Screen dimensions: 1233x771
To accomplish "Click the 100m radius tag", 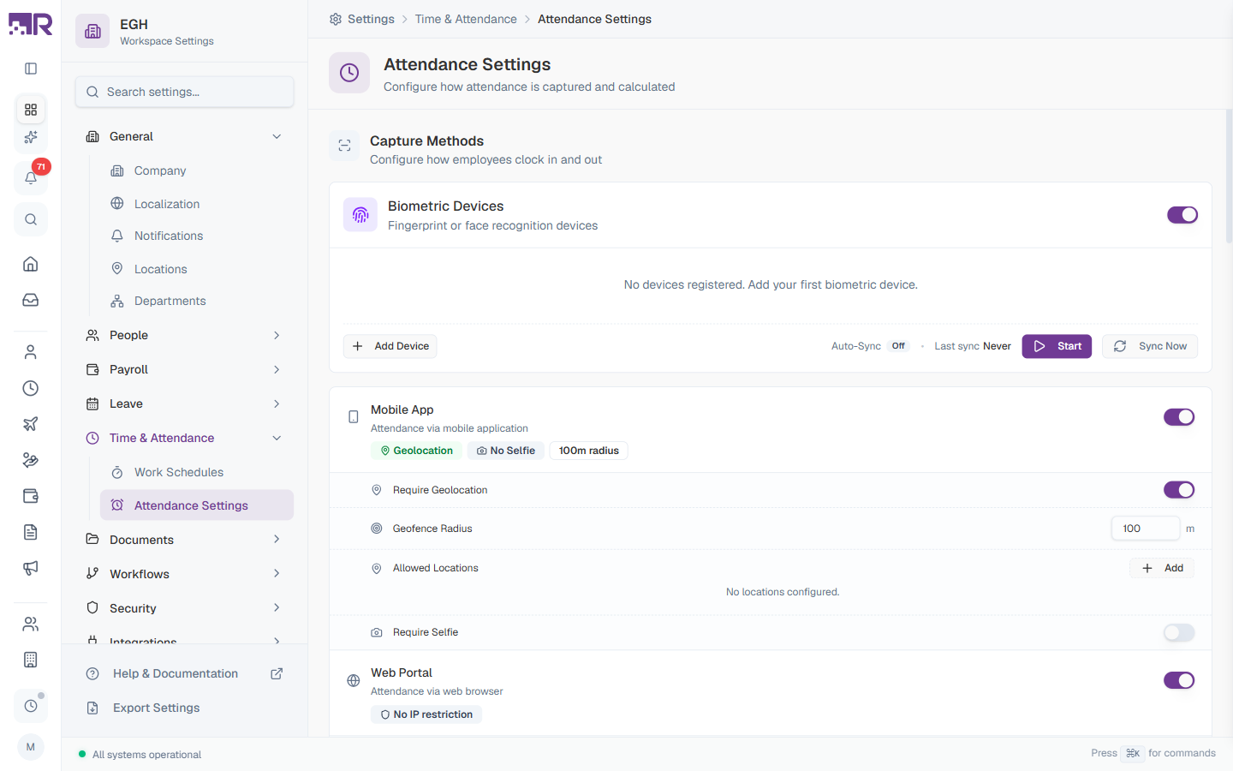I will (589, 451).
